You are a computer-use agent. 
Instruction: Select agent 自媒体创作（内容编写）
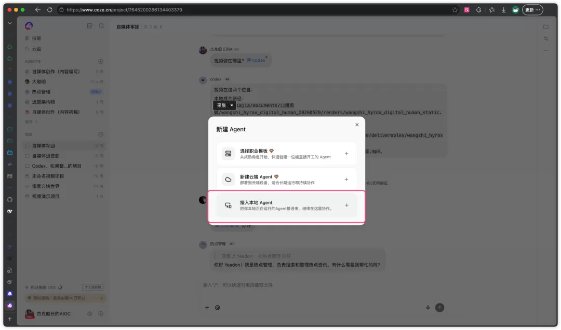pyautogui.click(x=64, y=72)
